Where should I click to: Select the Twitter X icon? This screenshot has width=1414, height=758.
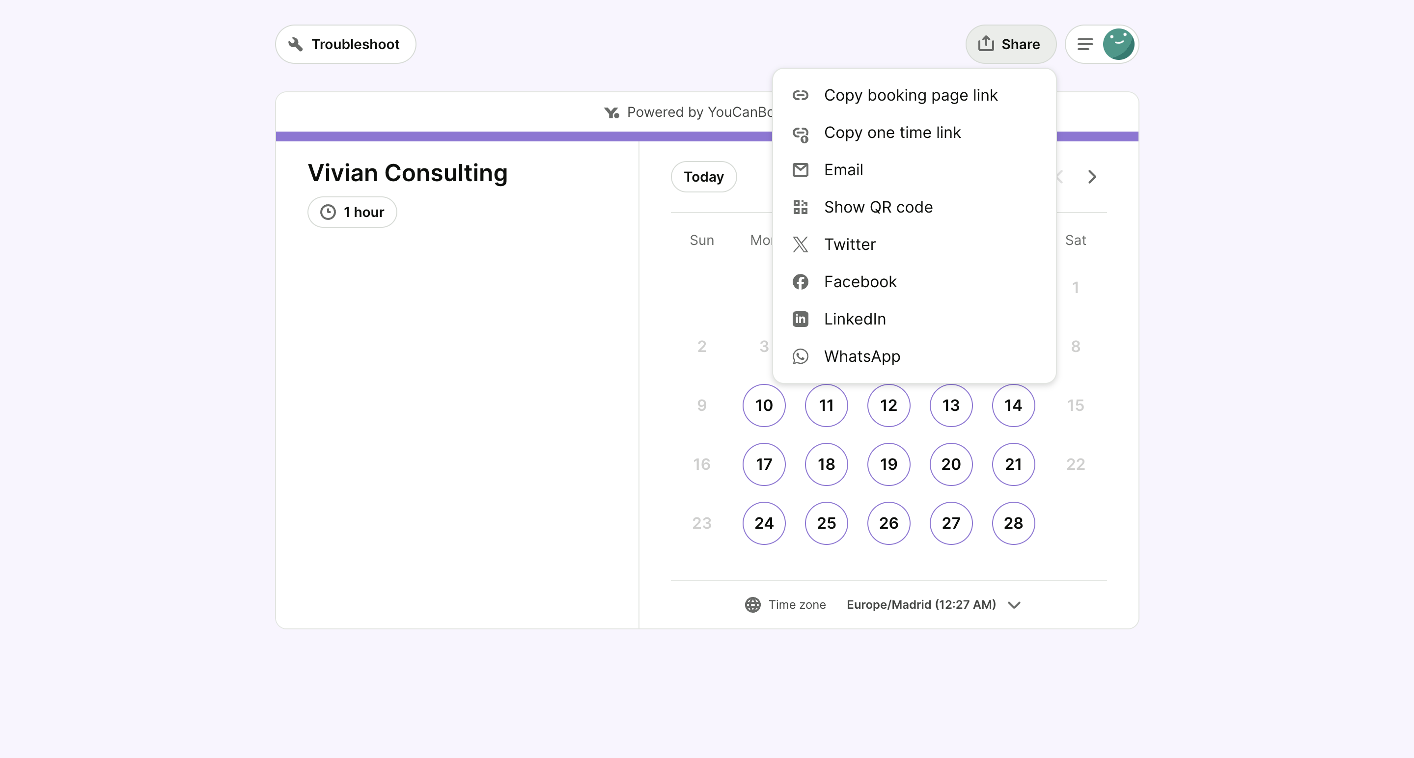click(801, 244)
